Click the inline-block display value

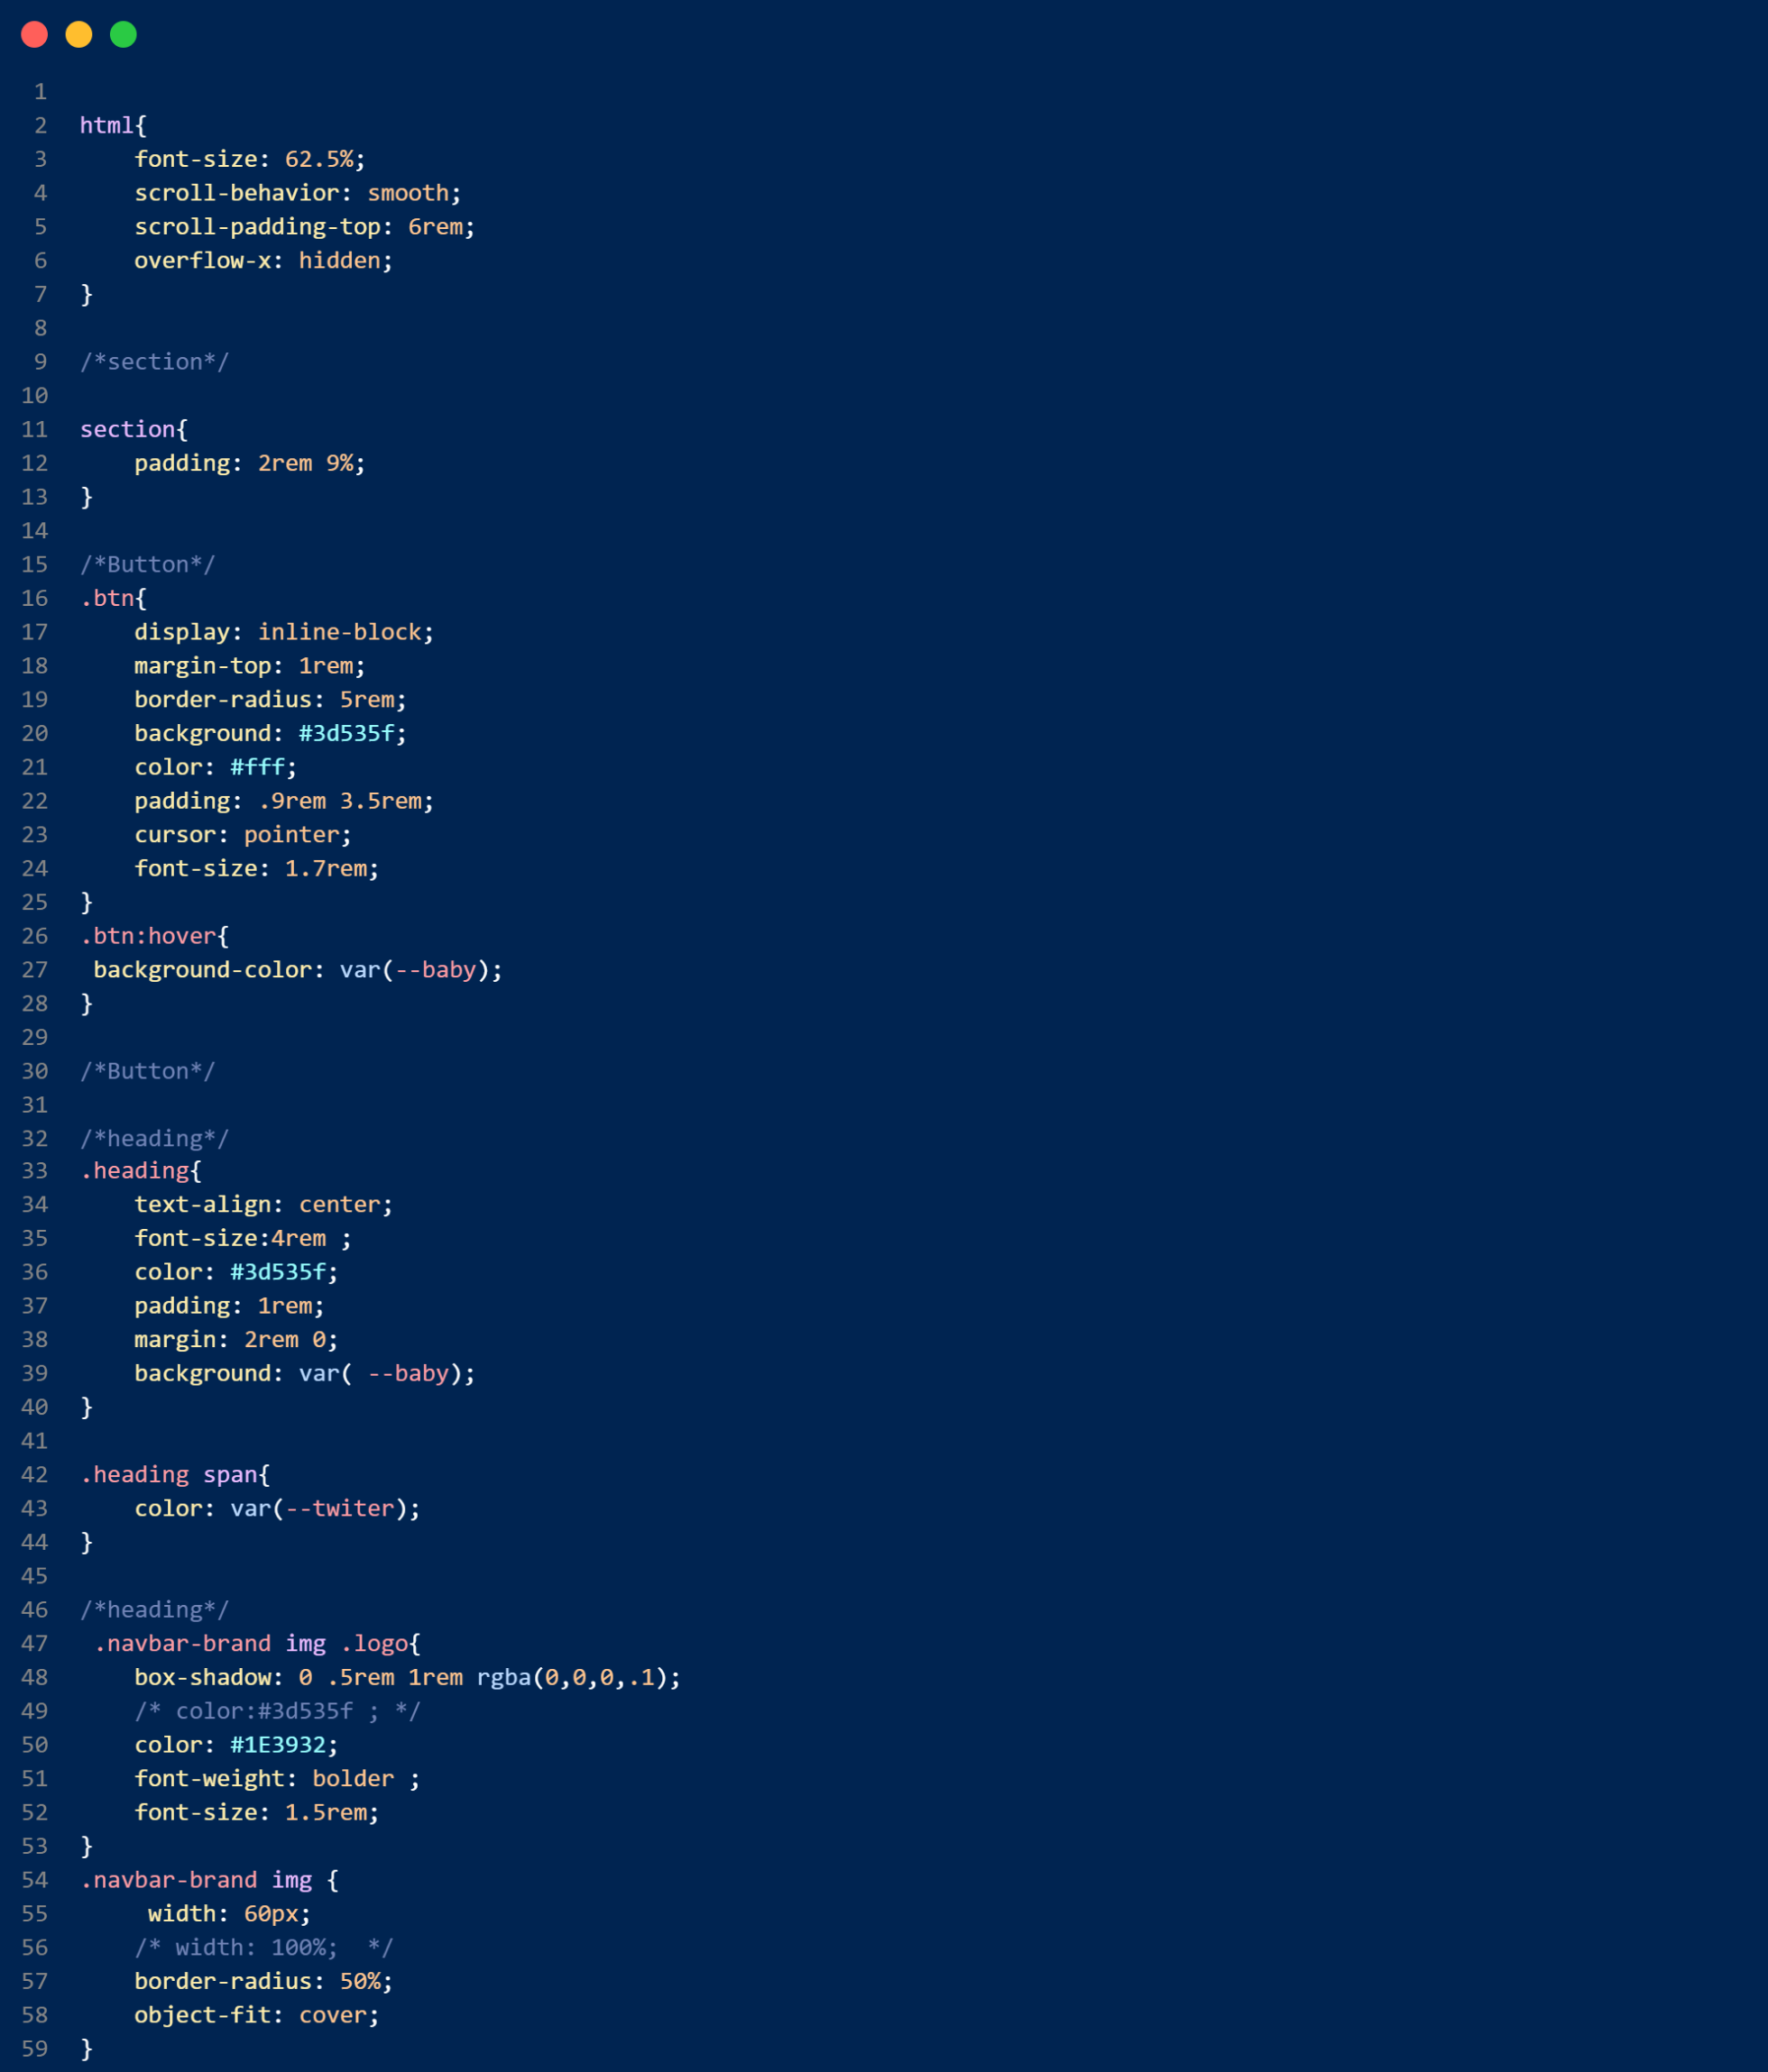click(339, 633)
